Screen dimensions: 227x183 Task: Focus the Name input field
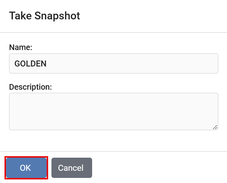point(114,63)
